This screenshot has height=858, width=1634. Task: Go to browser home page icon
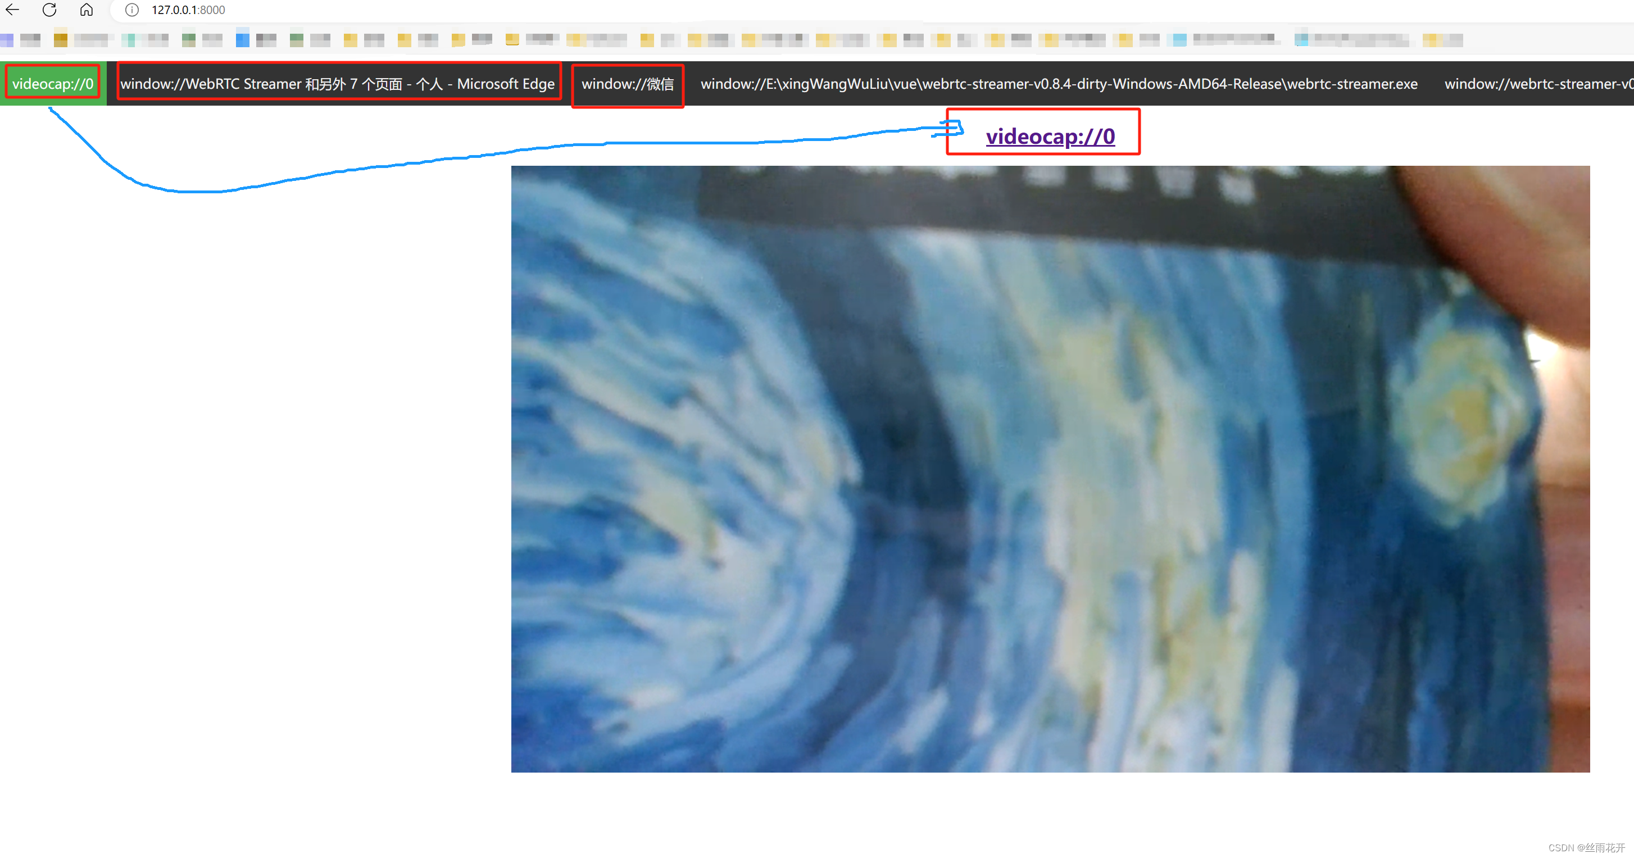(x=87, y=10)
